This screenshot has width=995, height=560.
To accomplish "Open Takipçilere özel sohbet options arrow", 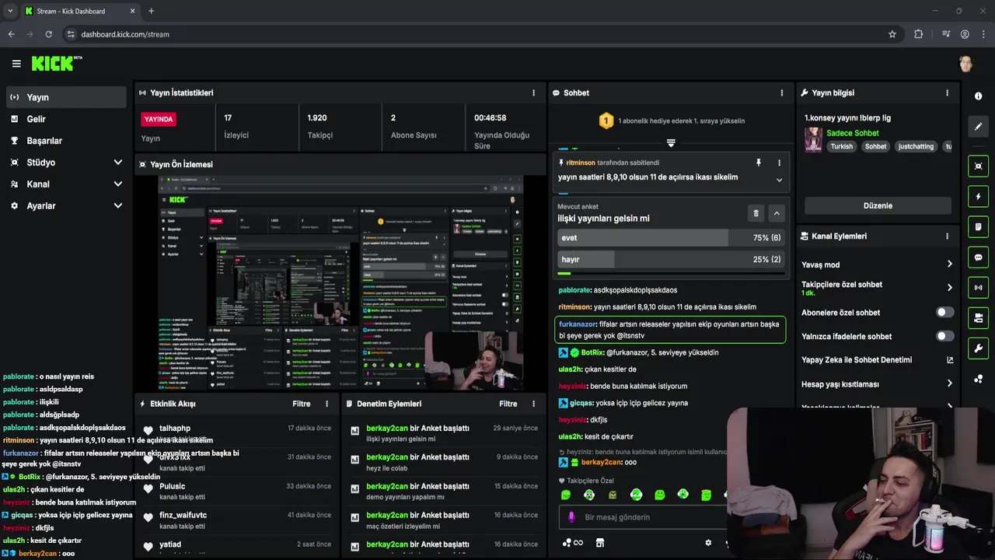I will [949, 288].
